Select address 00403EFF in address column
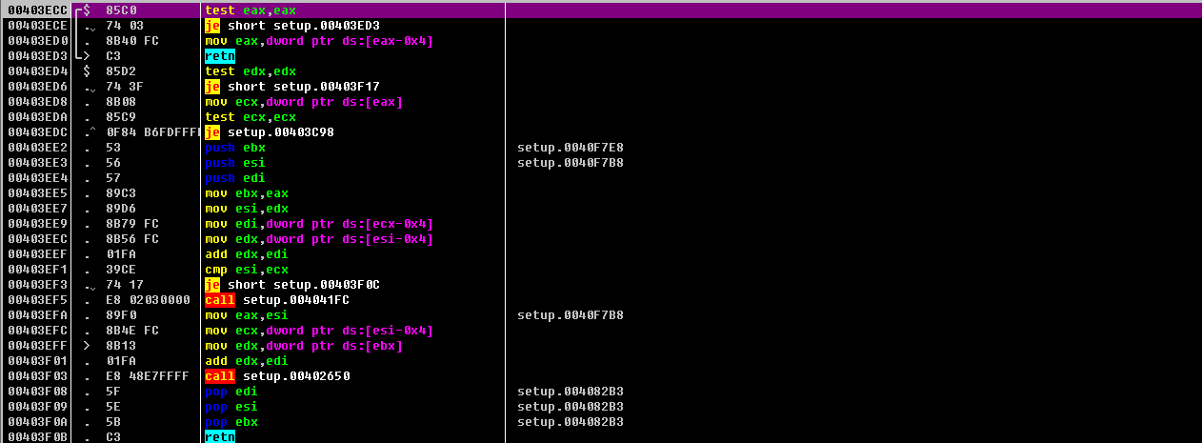Image resolution: width=1202 pixels, height=443 pixels. coord(37,346)
